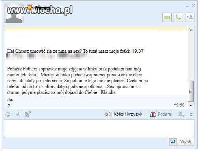Send the message with the Wyślij button

pos(186,142)
